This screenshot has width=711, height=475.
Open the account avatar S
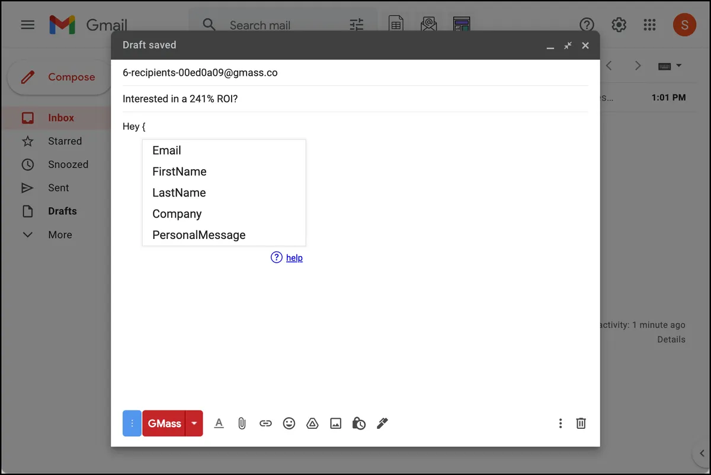(684, 25)
